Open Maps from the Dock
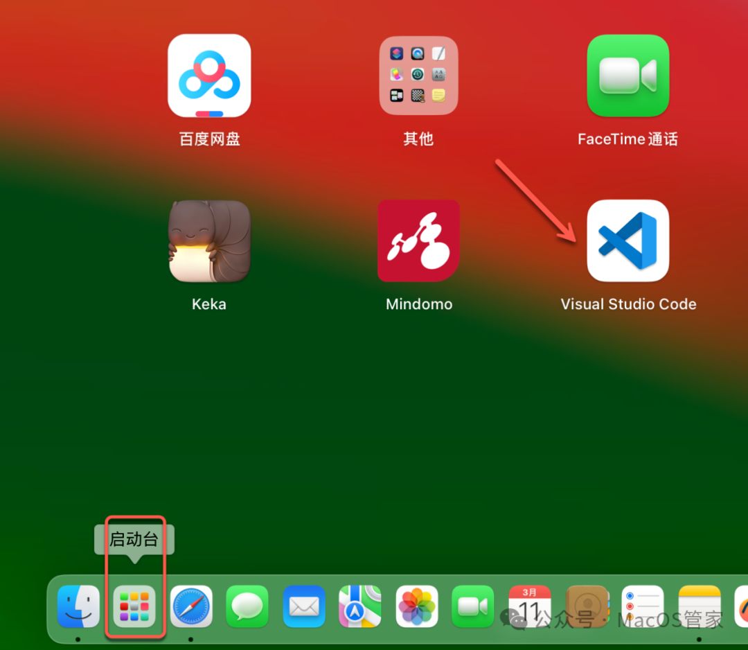 (x=359, y=606)
